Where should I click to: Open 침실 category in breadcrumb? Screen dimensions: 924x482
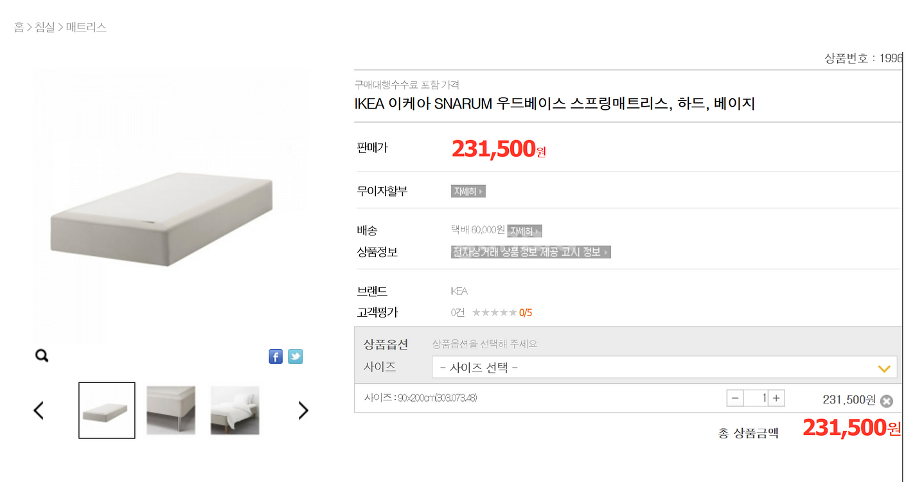click(x=44, y=27)
